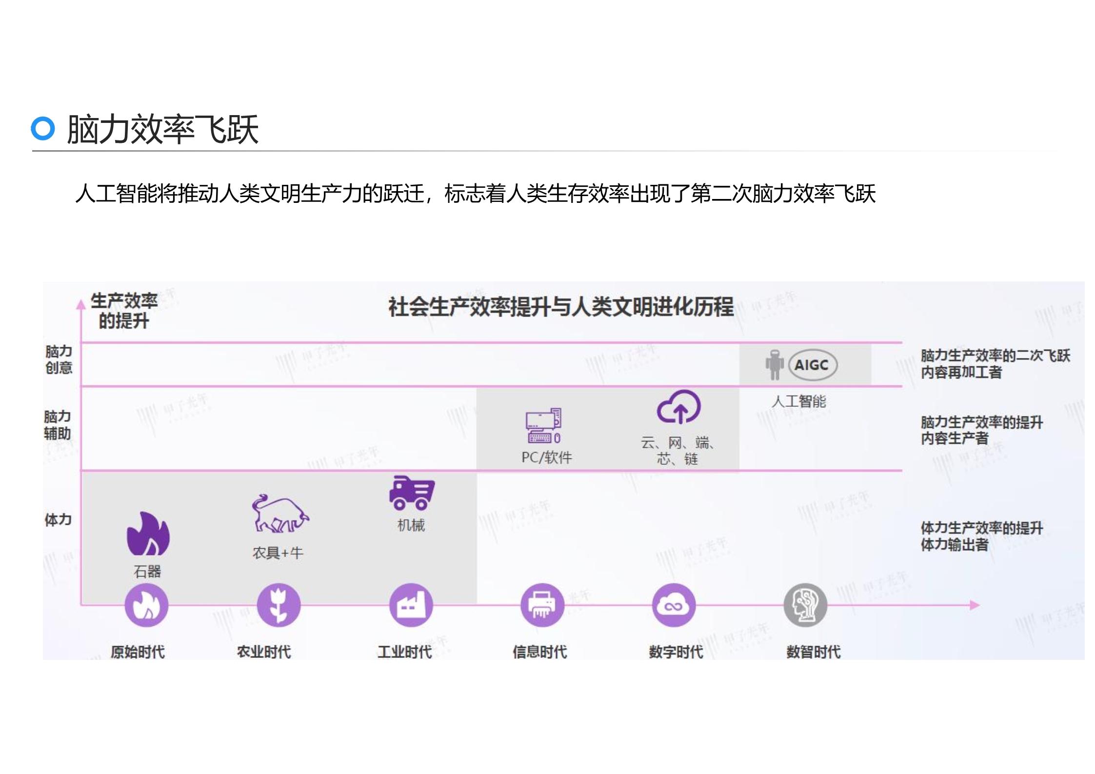Click the brain head icon for 数智时代

click(807, 605)
